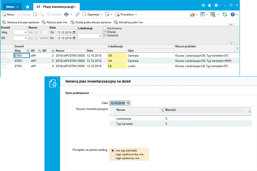Click the generate plan document-gear icon

(53, 83)
